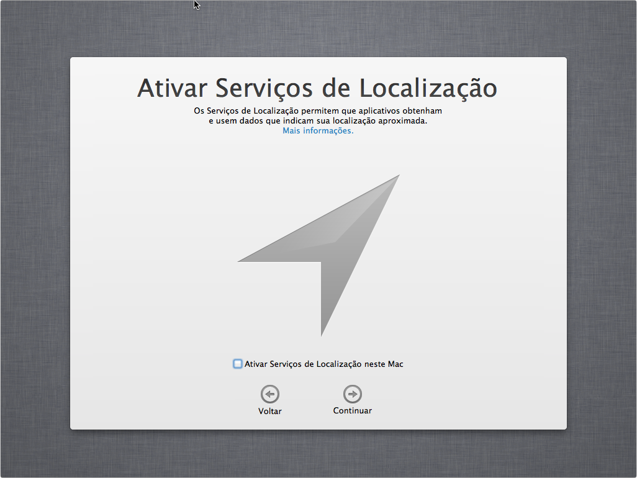
Task: Click the 'Ativar Serviços de Localização neste Mac' label
Action: click(323, 364)
